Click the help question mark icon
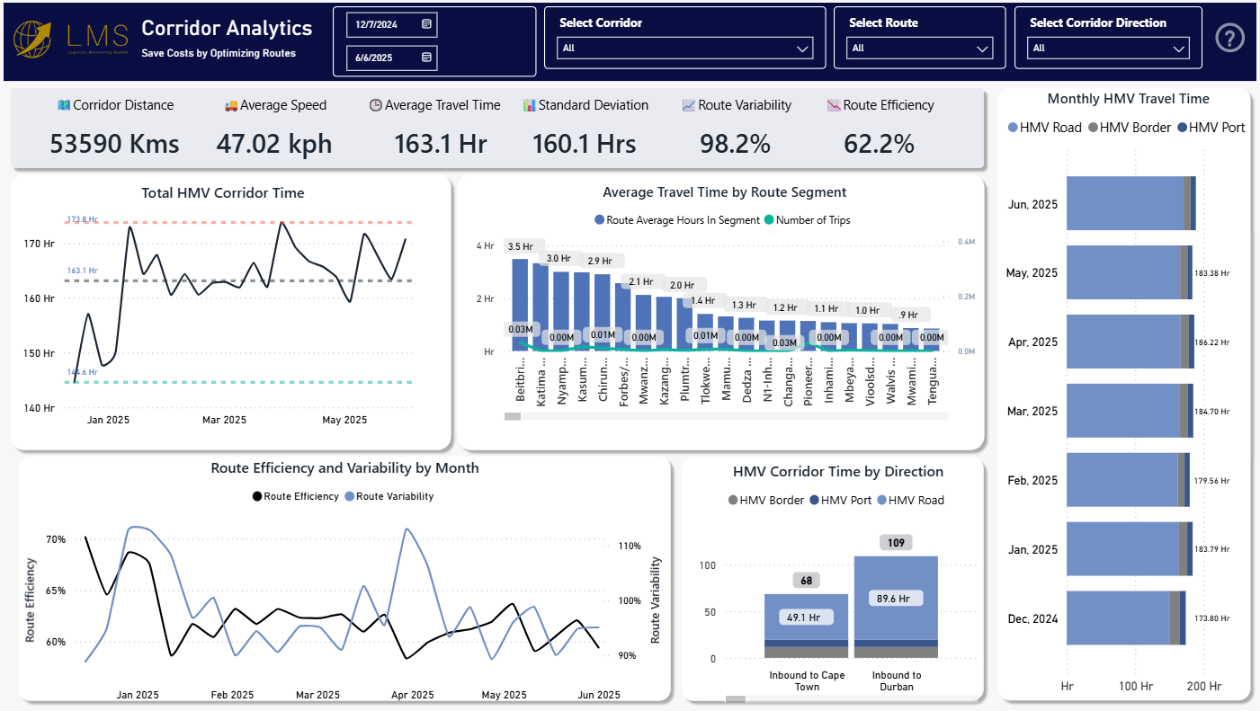The width and height of the screenshot is (1260, 711). point(1229,38)
